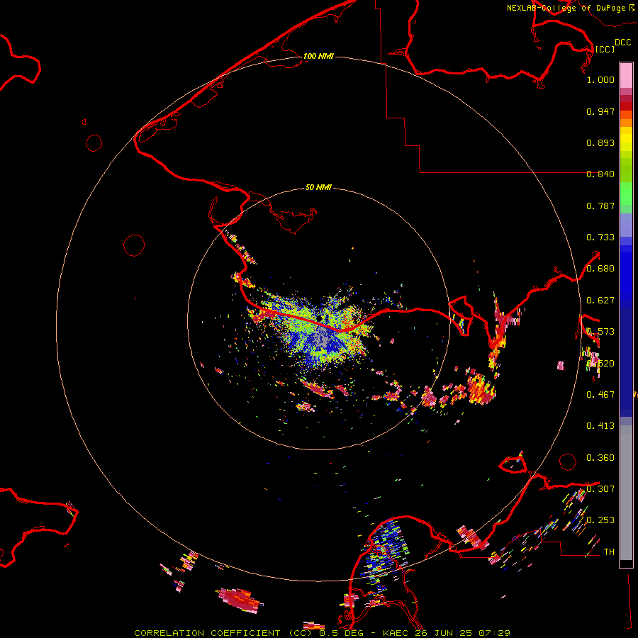Select the 0.413 value on the scale
This screenshot has height=638, width=638.
[x=600, y=426]
